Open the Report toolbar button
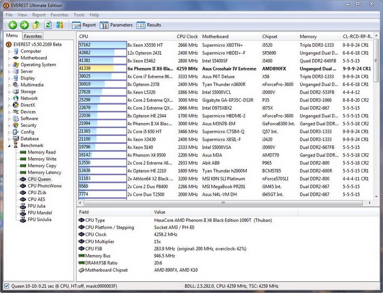 coord(84,25)
